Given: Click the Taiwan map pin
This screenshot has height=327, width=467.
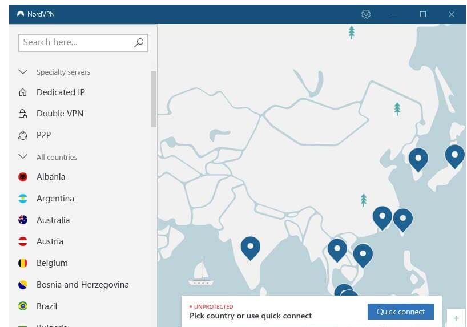Looking at the screenshot, I should coord(403,220).
